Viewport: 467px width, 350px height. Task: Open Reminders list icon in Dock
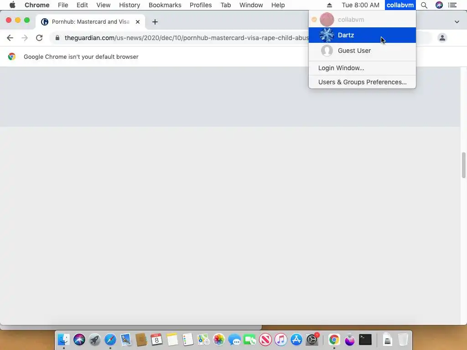[187, 340]
